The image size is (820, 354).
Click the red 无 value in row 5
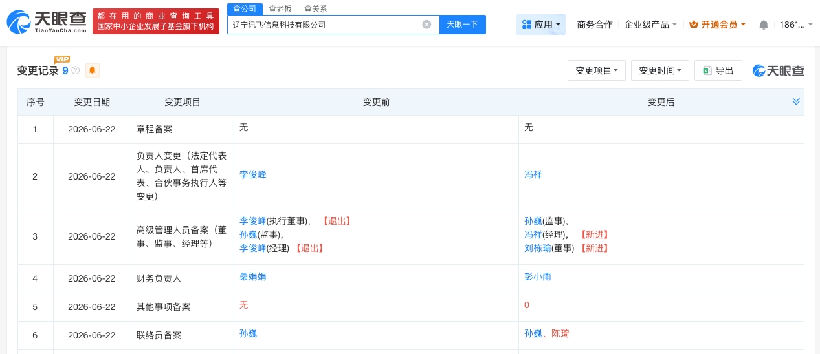coord(244,305)
